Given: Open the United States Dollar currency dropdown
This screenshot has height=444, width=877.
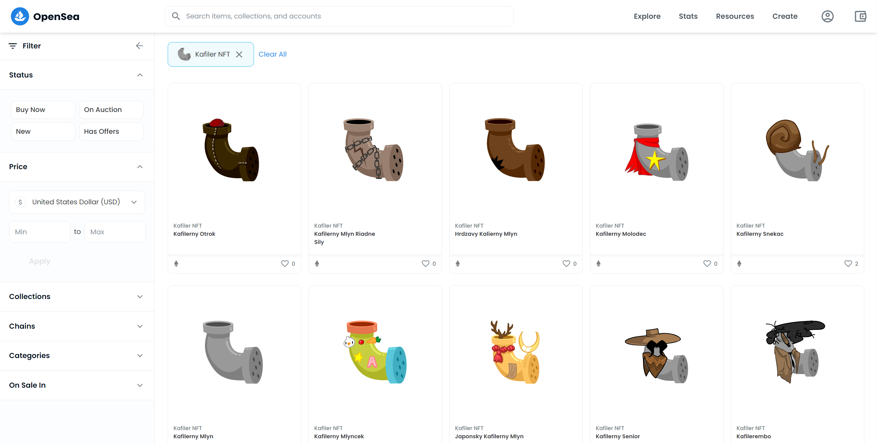Looking at the screenshot, I should (x=77, y=202).
